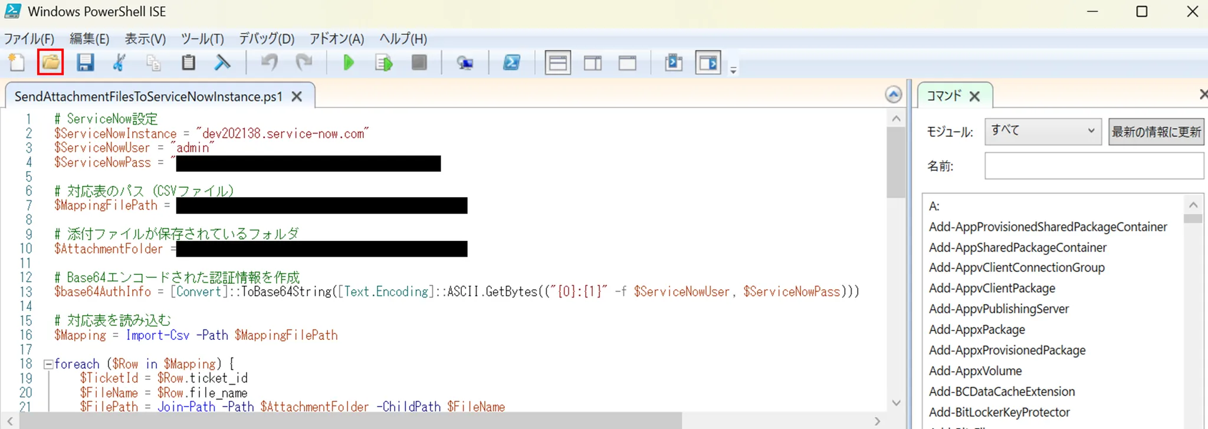Open toolbar overflow options arrow
The image size is (1208, 429).
pos(733,70)
